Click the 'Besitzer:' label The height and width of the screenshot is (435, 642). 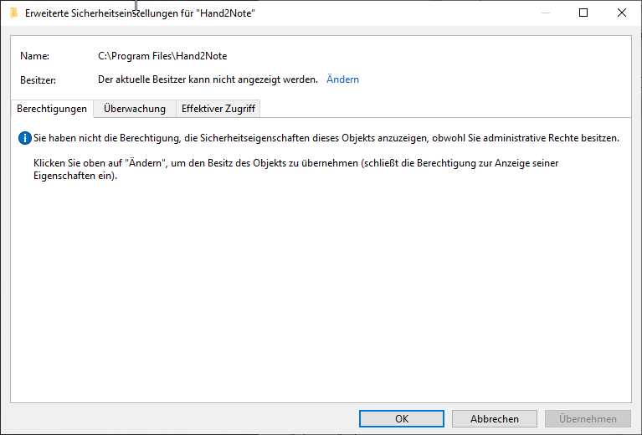click(38, 79)
